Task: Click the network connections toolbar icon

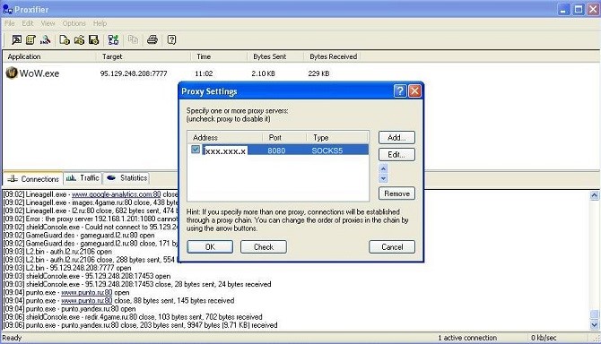Action: click(113, 39)
